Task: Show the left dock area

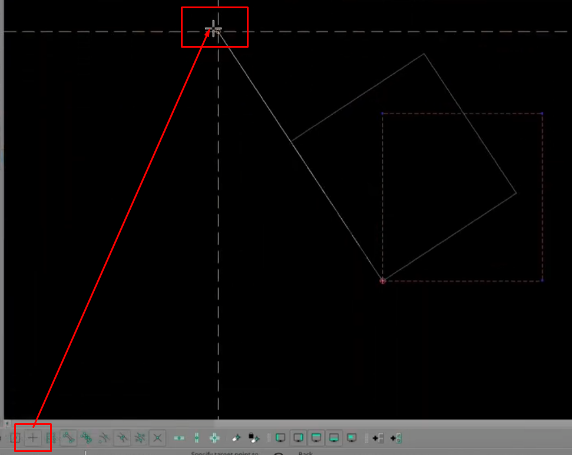Action: [281, 438]
